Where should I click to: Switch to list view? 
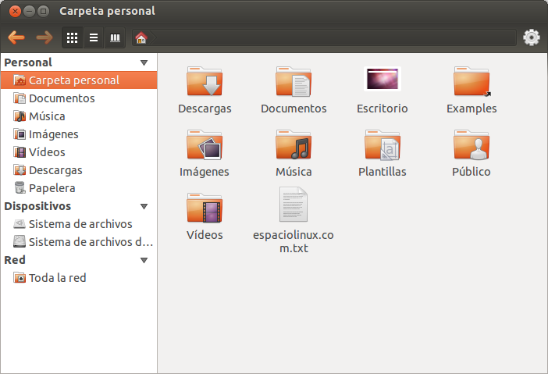[x=94, y=37]
